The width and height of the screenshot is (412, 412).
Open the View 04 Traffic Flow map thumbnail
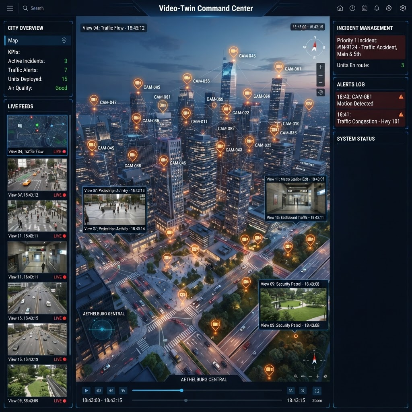[x=37, y=132]
